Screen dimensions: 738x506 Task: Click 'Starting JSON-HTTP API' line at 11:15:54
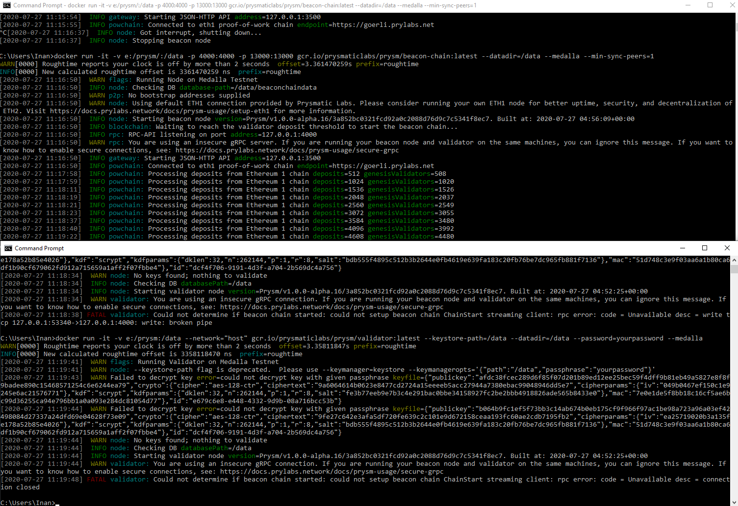coord(160,17)
